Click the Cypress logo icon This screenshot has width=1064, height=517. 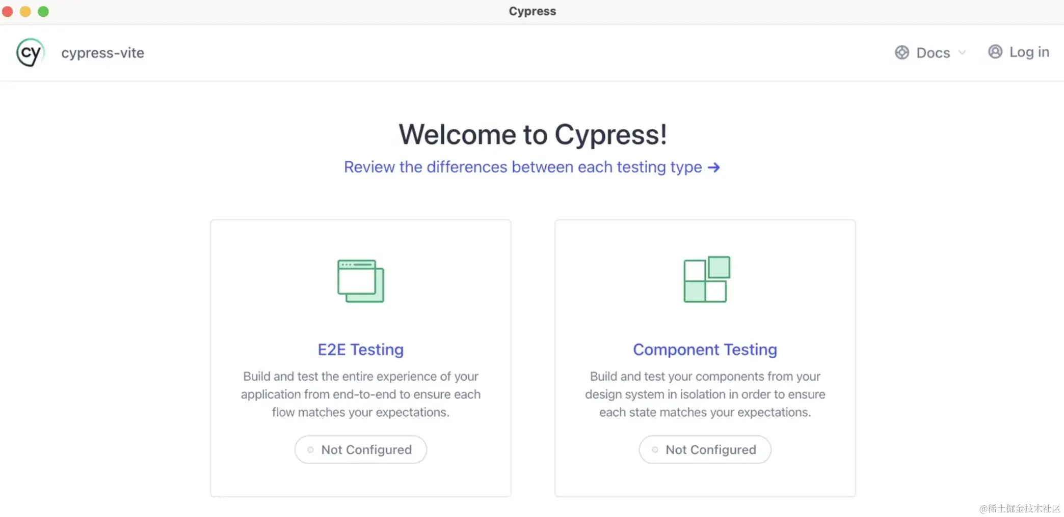[x=31, y=52]
